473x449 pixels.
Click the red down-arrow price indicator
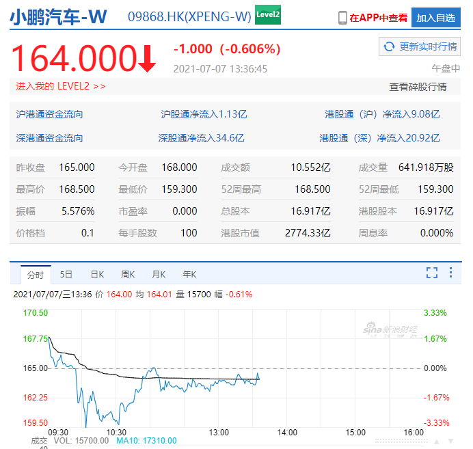[x=147, y=59]
